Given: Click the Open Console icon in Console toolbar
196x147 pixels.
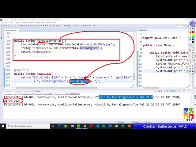Looking at the screenshot, I should (x=184, y=91).
